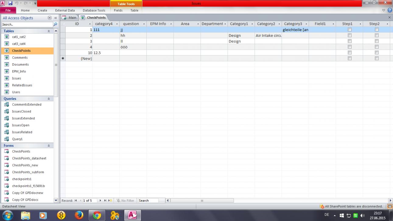
Task: Switch to the Fields ribbon tab
Action: coord(118,10)
